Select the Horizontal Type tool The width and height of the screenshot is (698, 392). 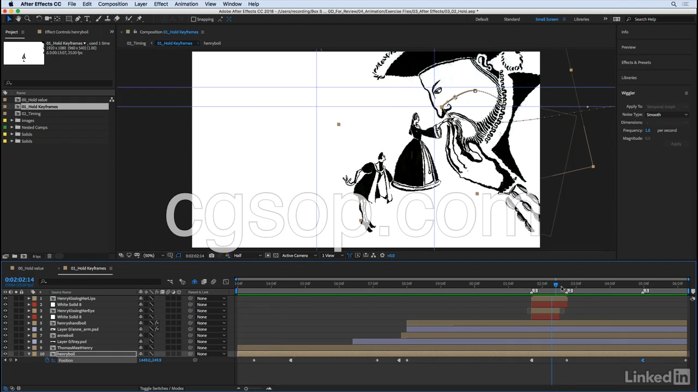[x=87, y=19]
